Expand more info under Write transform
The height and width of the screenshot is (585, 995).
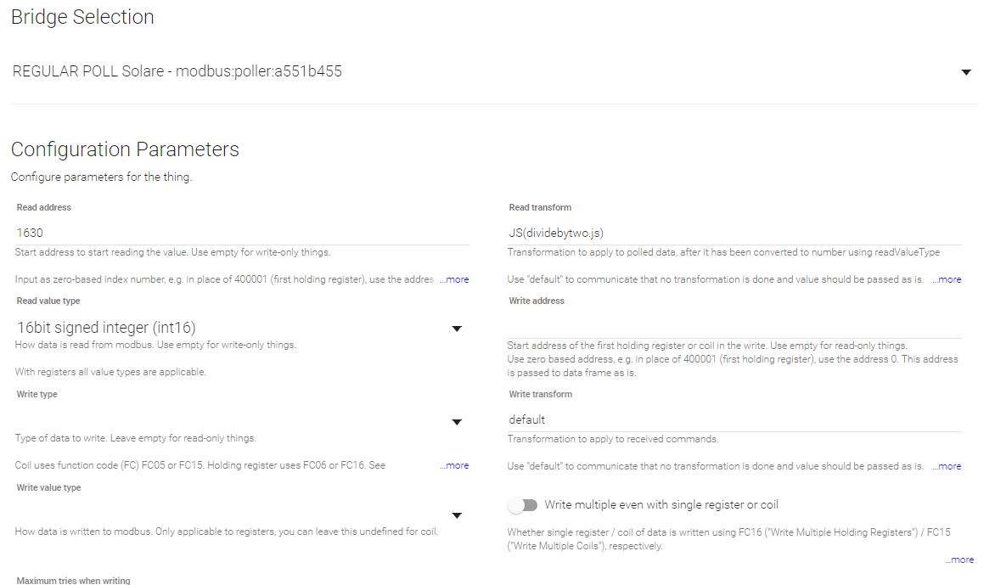pyautogui.click(x=947, y=466)
